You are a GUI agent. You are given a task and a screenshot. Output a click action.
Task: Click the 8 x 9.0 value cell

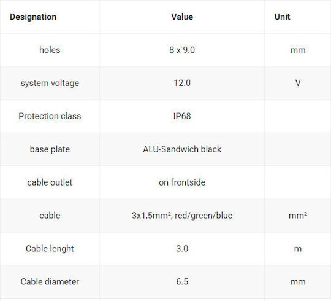pyautogui.click(x=182, y=50)
